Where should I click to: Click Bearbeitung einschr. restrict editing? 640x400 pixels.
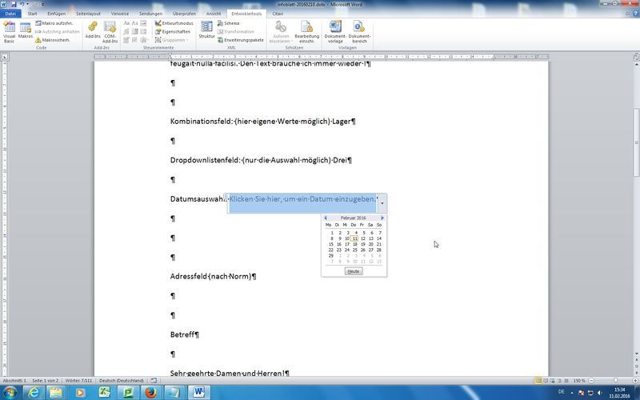click(306, 32)
